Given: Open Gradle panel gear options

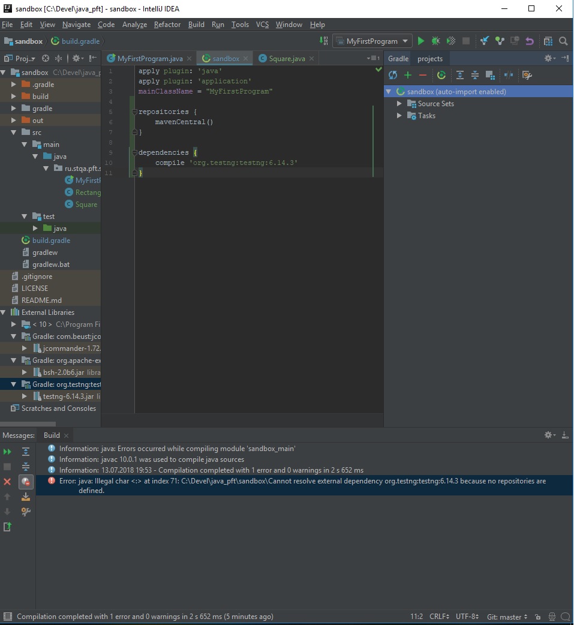Looking at the screenshot, I should pos(549,58).
